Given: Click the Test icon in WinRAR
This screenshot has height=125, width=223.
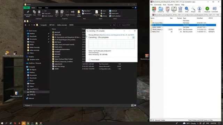Looking at the screenshot, I should click(x=168, y=9).
